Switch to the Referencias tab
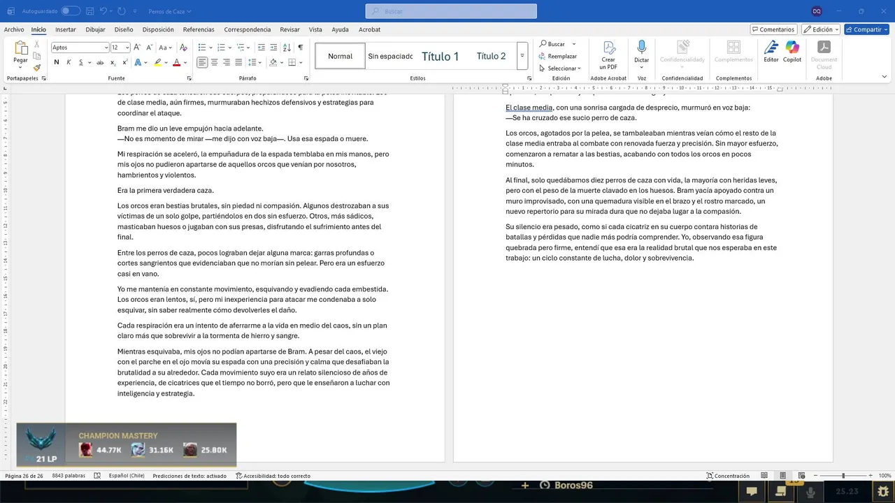This screenshot has height=503, width=895. tap(199, 29)
